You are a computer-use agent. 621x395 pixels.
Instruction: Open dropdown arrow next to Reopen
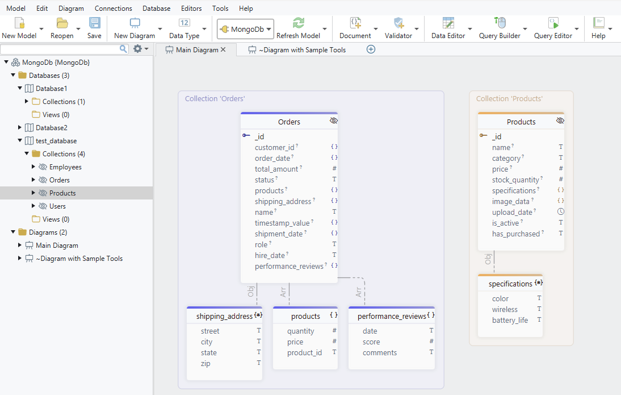pyautogui.click(x=78, y=29)
